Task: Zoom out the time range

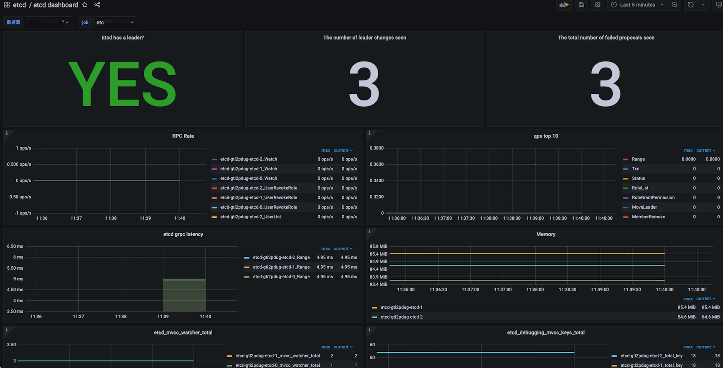Action: 675,5
